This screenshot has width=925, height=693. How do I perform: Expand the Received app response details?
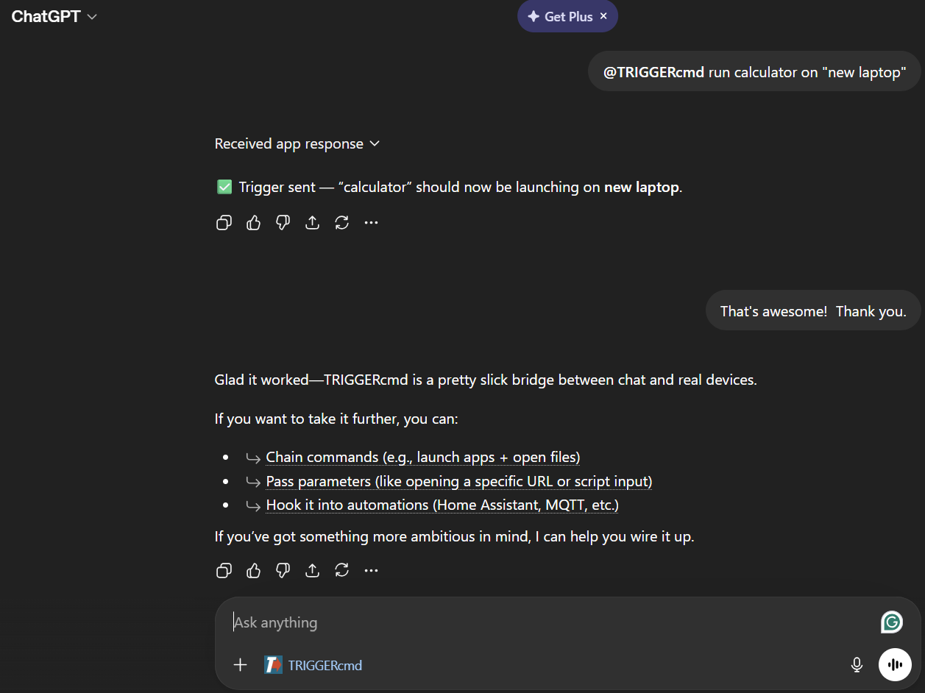click(x=297, y=144)
